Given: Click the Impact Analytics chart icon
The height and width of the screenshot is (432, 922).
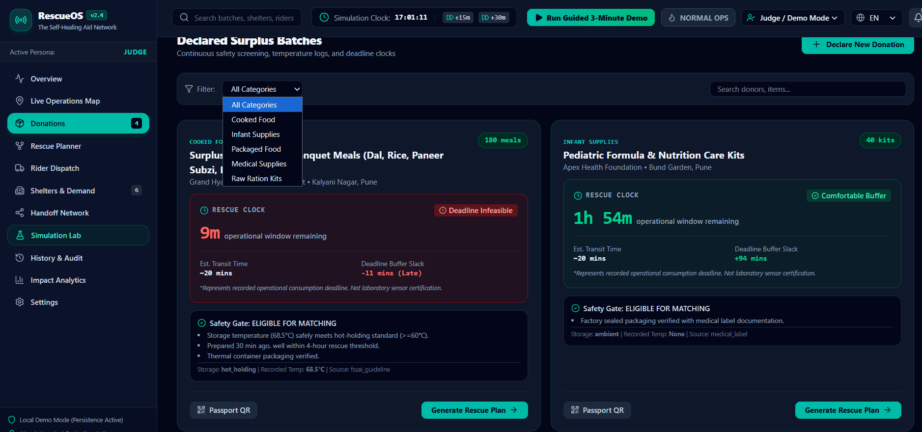Looking at the screenshot, I should tap(20, 280).
